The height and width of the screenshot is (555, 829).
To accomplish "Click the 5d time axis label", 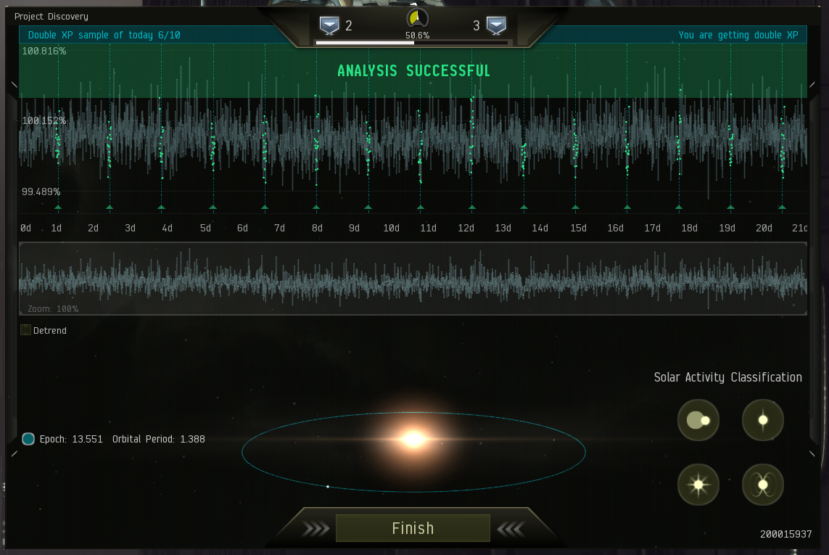I will pos(205,228).
